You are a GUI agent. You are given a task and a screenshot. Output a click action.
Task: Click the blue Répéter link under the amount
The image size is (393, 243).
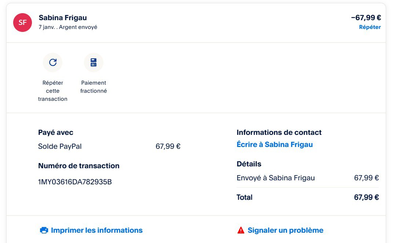[x=370, y=27]
